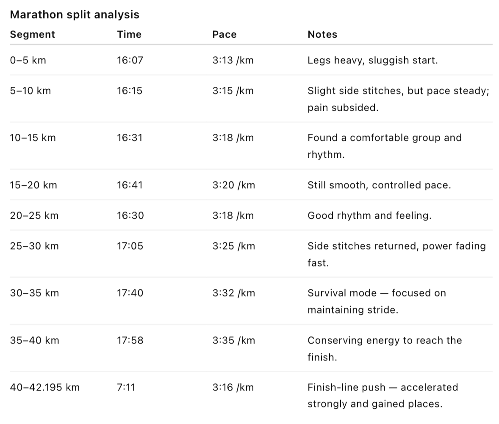Click the 7:11 time value

pyautogui.click(x=126, y=387)
